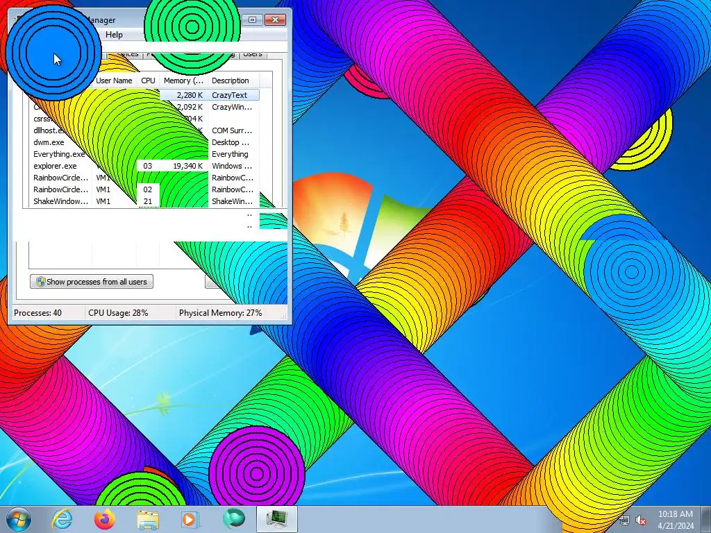
Task: Launch Windows Media Player from taskbar
Action: [190, 519]
